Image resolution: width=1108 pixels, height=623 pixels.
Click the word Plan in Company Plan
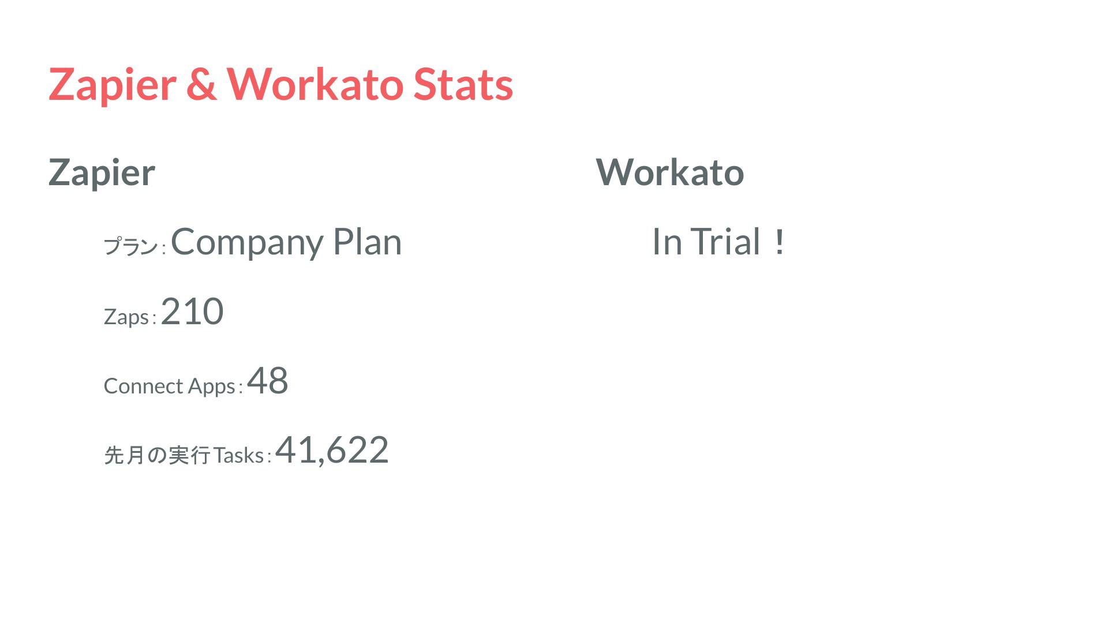pyautogui.click(x=368, y=242)
